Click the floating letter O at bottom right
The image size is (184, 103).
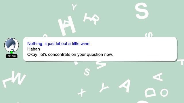tap(164, 92)
